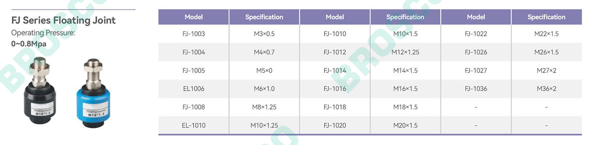593x145 pixels.
Task: Click model FJ-1012 in the table
Action: point(334,52)
